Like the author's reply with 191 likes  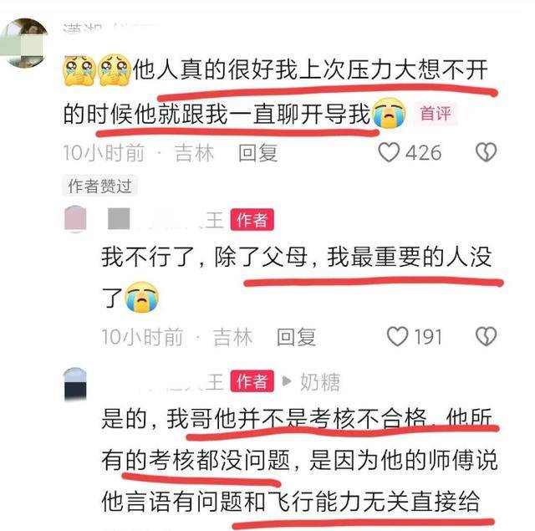tap(398, 336)
